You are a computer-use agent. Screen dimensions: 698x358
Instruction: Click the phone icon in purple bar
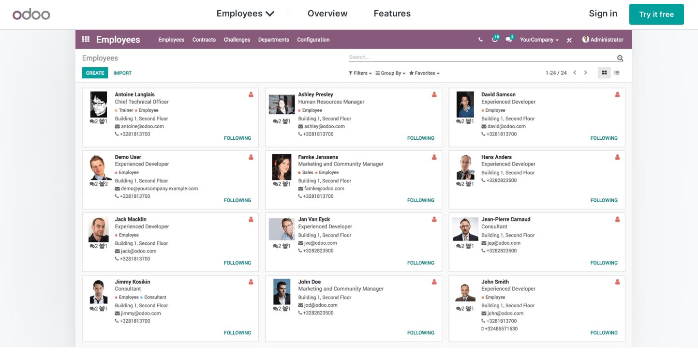pyautogui.click(x=480, y=40)
